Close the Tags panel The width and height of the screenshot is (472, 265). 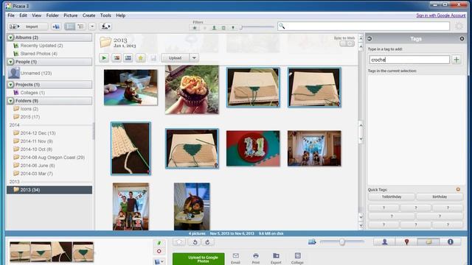click(462, 39)
